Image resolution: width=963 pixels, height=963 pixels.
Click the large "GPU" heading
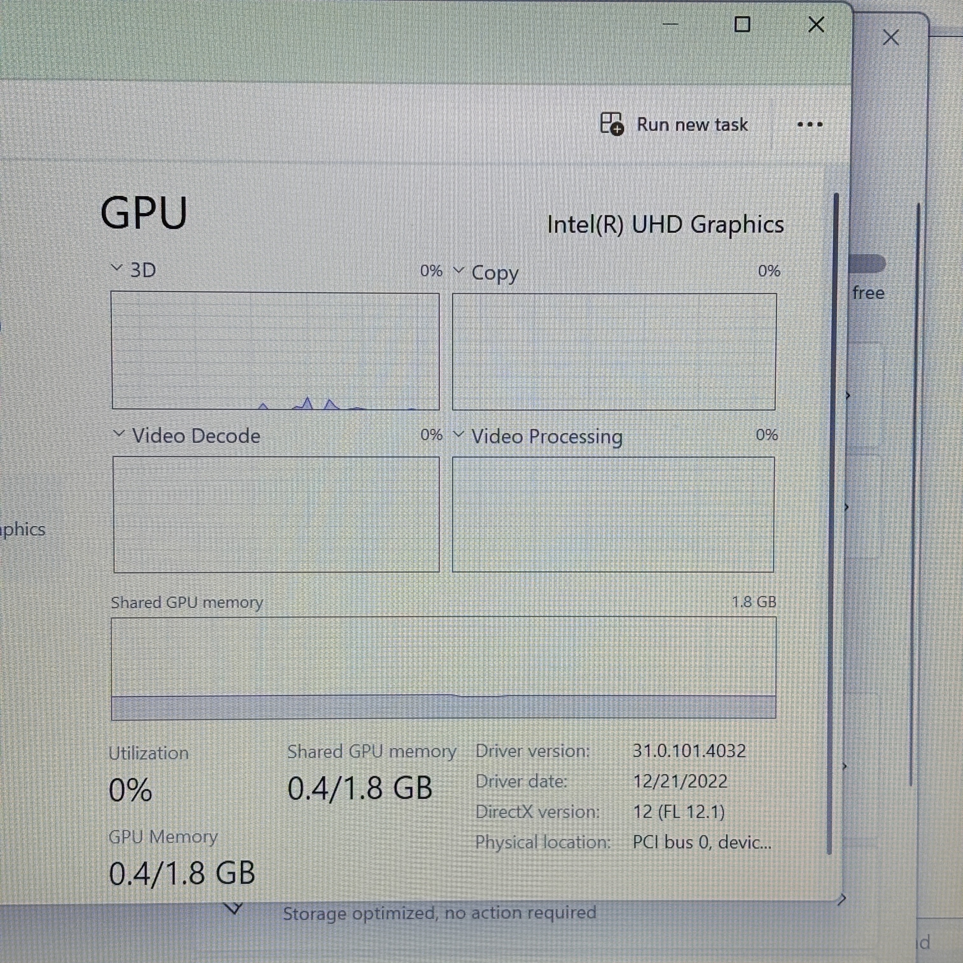click(144, 213)
